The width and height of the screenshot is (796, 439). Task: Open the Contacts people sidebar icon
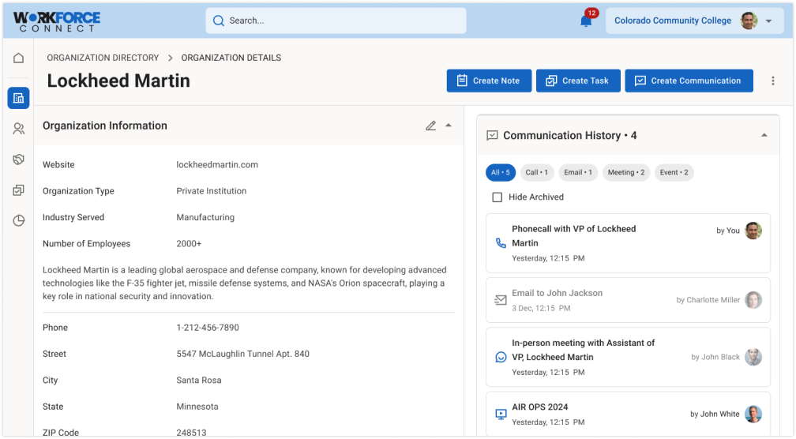point(19,129)
